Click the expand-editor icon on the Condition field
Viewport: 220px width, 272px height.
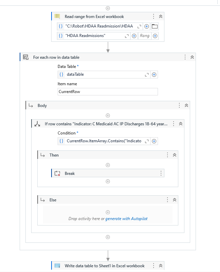click(146, 141)
